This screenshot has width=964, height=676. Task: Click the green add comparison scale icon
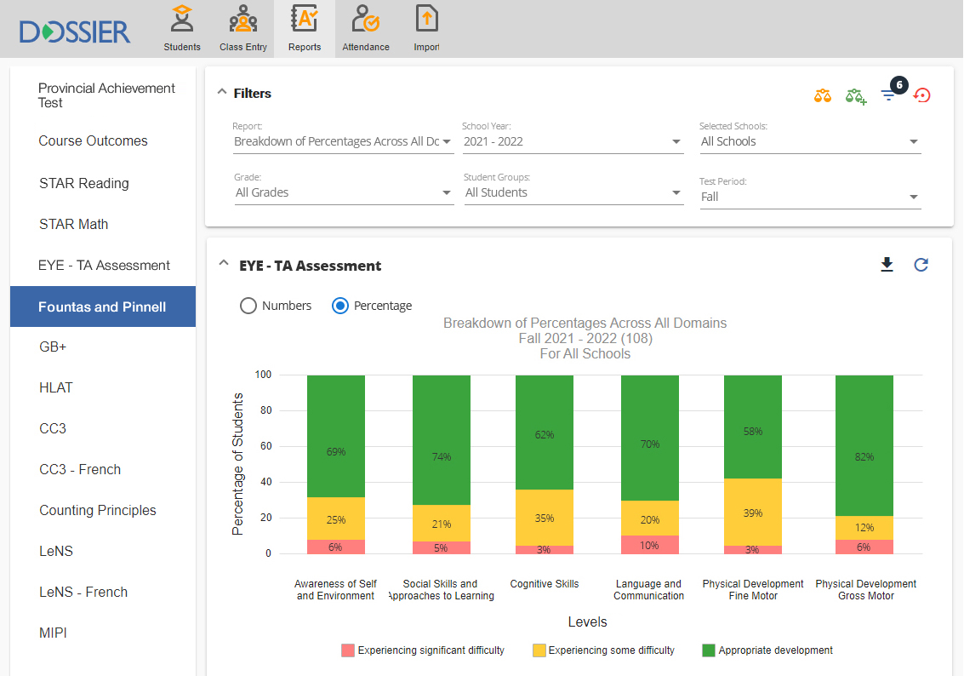point(855,95)
